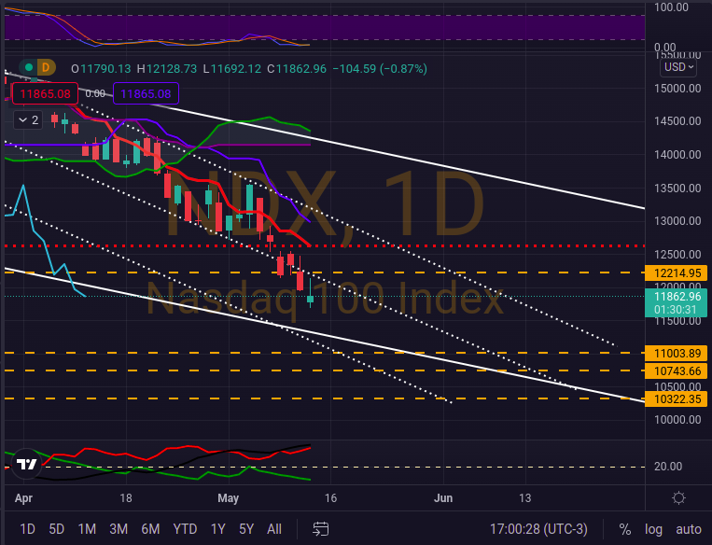This screenshot has width=712, height=545.
Task: Select the 1M time range
Action: click(x=87, y=529)
